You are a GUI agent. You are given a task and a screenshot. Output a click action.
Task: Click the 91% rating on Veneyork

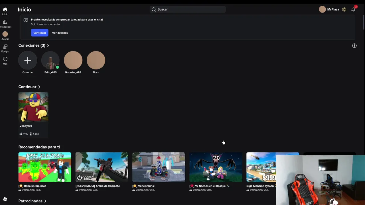(x=24, y=134)
